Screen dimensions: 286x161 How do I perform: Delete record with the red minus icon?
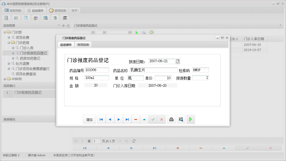point(135,119)
